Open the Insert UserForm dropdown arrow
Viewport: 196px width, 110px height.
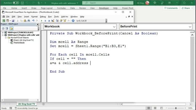pos(10,21)
